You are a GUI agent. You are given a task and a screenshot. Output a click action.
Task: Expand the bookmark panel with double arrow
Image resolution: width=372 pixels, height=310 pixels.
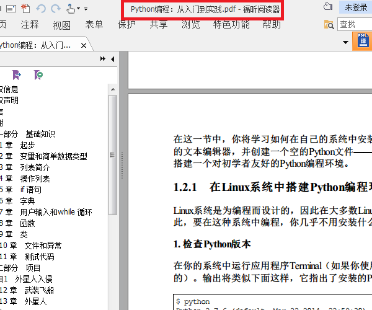pyautogui.click(x=103, y=58)
